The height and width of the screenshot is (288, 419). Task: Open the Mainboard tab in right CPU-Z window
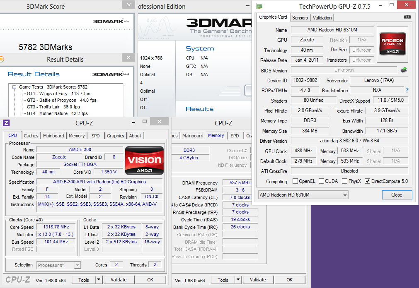(193, 136)
